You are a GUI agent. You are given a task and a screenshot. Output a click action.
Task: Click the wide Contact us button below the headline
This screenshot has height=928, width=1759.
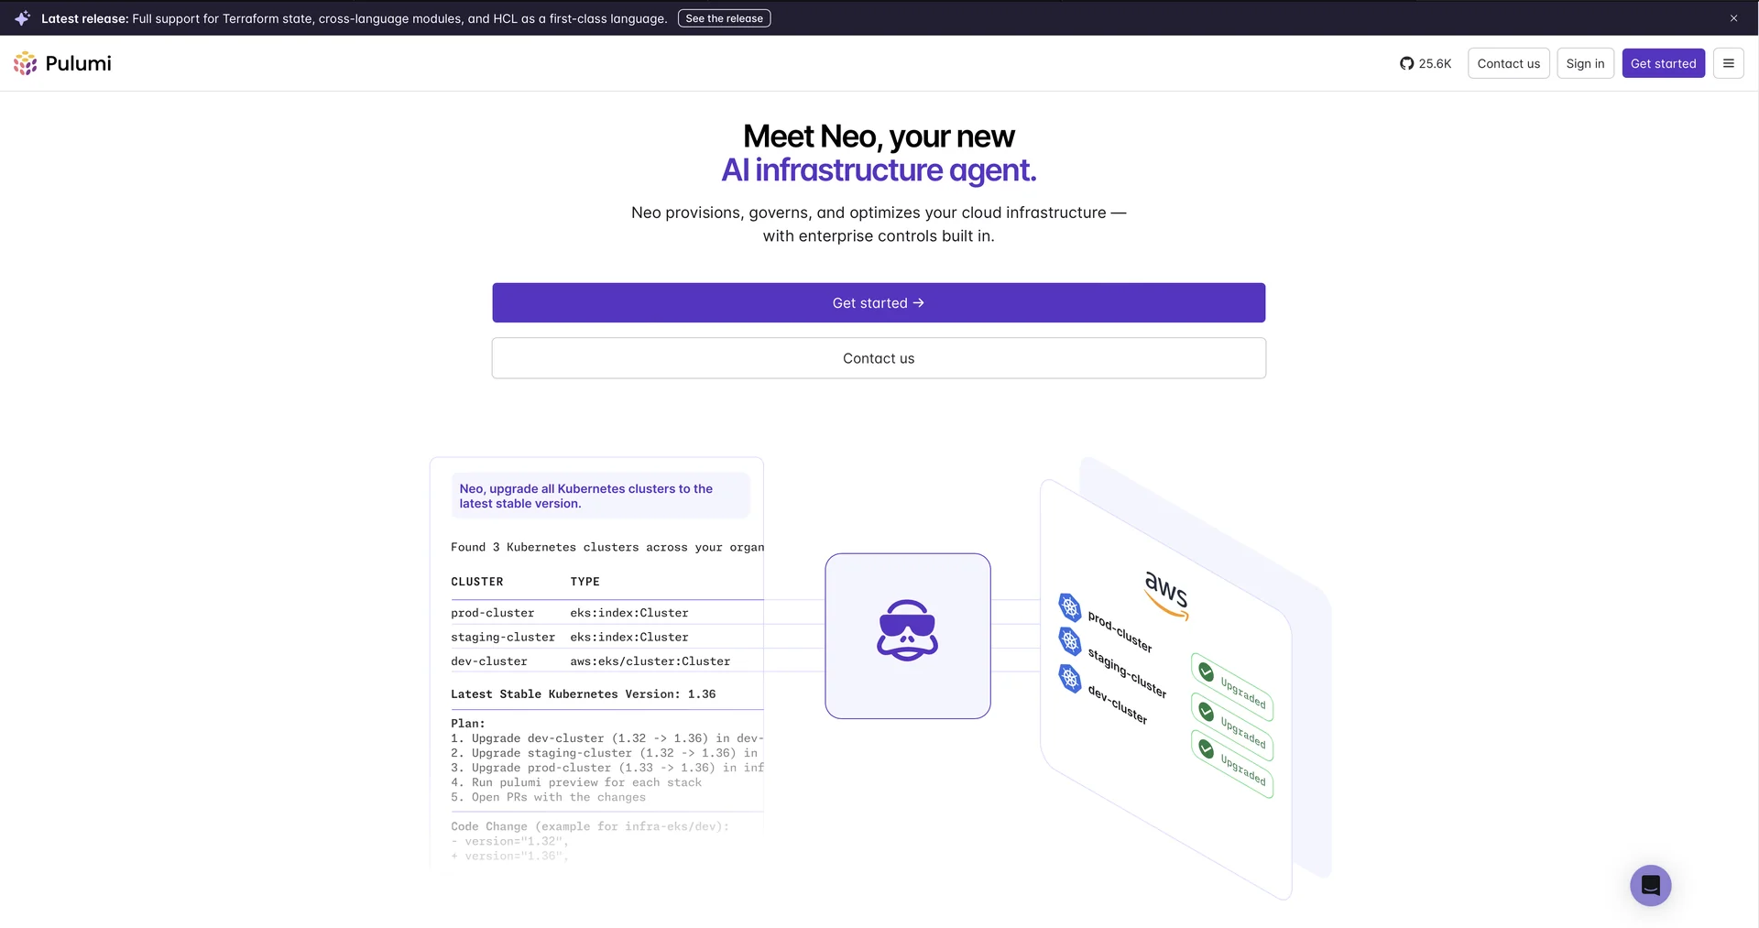pyautogui.click(x=879, y=358)
